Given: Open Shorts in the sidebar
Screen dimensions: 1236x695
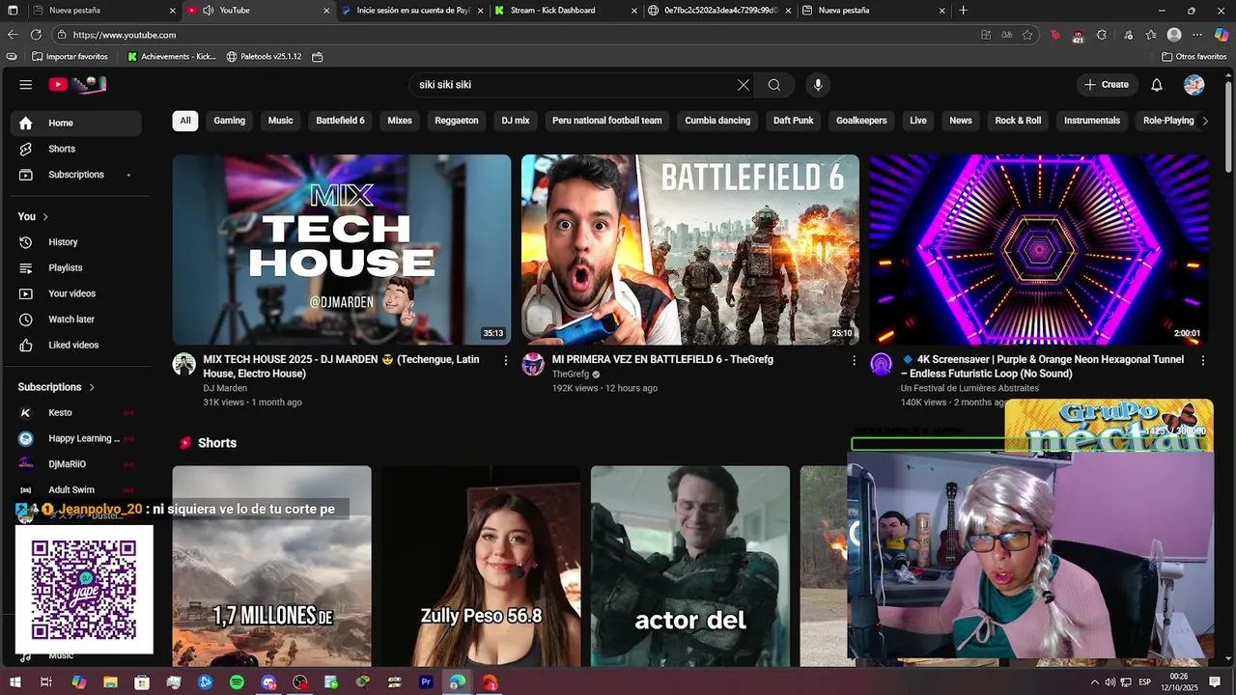Looking at the screenshot, I should (x=76, y=149).
